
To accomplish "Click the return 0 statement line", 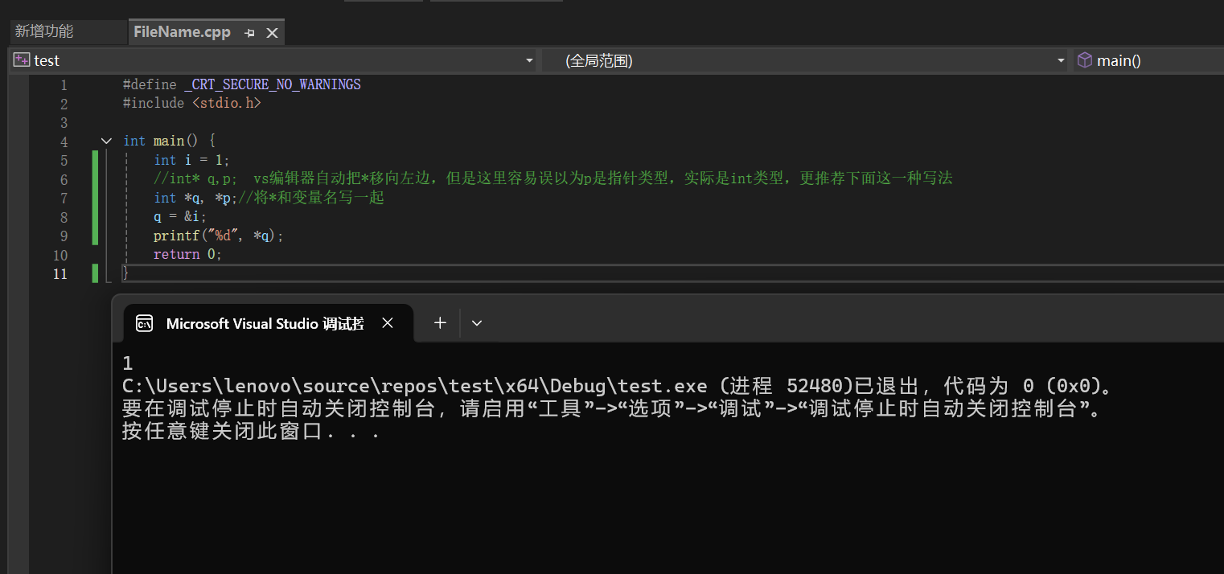I will point(187,254).
